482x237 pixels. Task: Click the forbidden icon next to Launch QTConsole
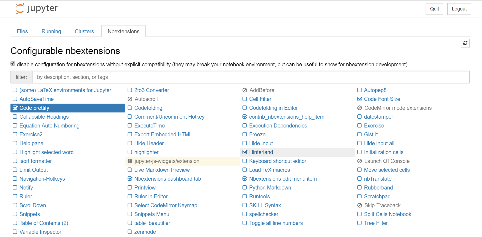point(360,161)
